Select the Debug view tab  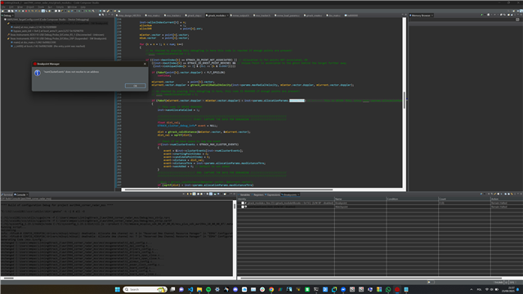tap(7, 16)
